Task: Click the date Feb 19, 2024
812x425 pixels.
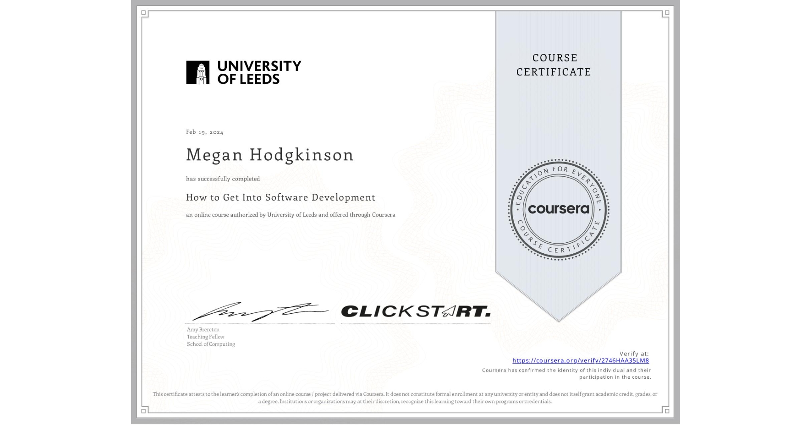Action: [x=205, y=132]
